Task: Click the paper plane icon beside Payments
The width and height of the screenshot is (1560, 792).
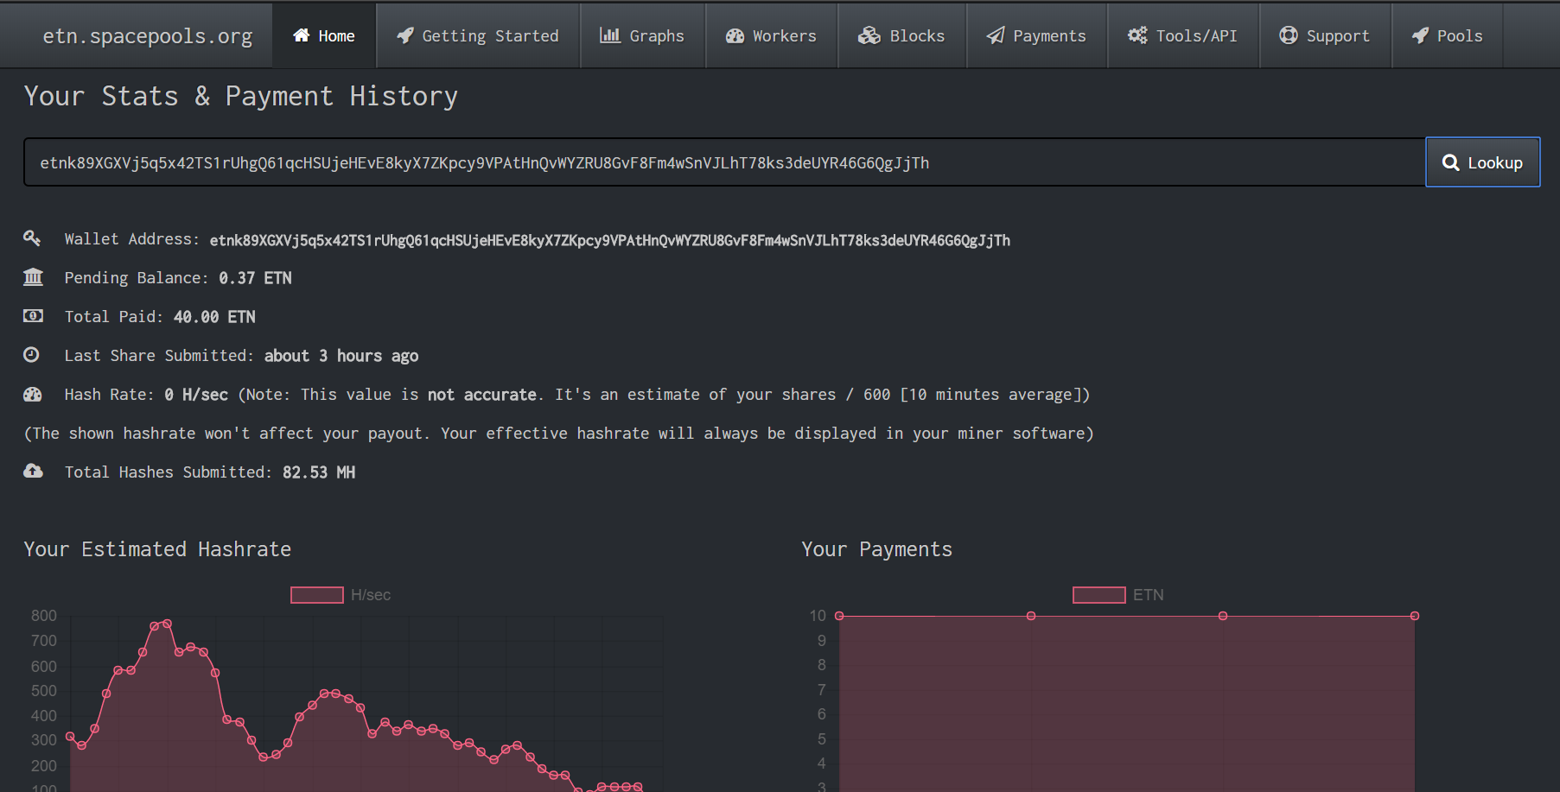Action: [996, 35]
